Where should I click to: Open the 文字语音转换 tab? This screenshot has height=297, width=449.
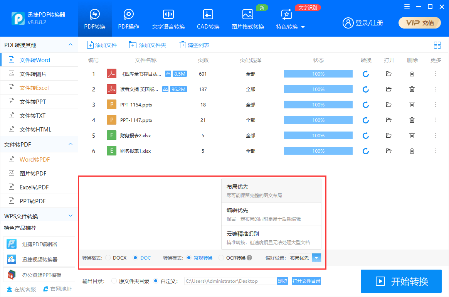tap(168, 19)
